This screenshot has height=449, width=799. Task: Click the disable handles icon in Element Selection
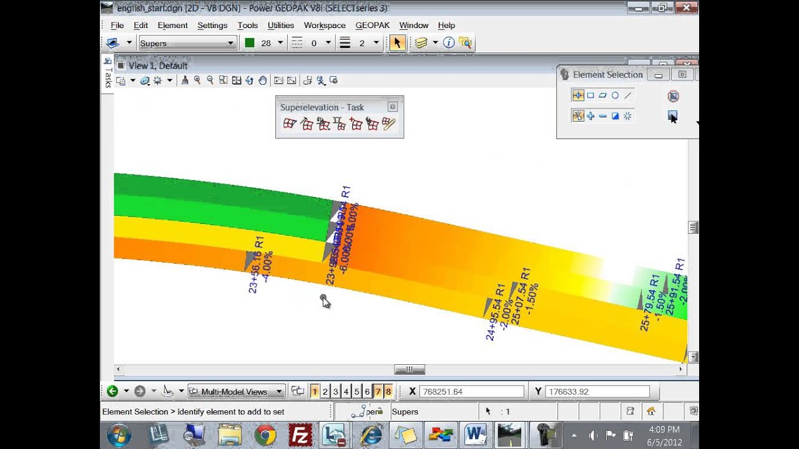click(x=673, y=96)
